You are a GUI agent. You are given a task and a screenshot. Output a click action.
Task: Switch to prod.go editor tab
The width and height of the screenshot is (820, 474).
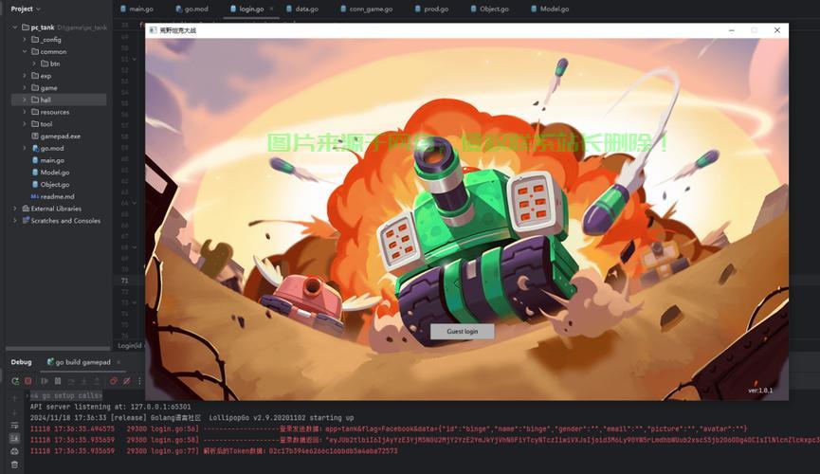point(431,9)
